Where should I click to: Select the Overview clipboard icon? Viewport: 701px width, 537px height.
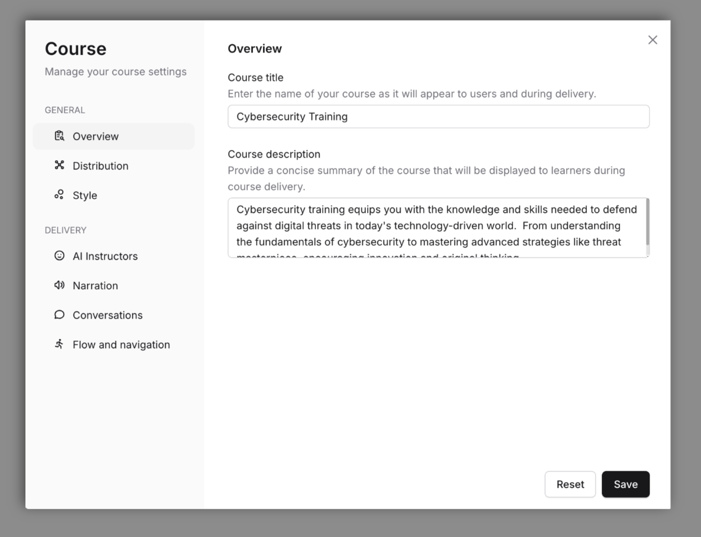59,136
